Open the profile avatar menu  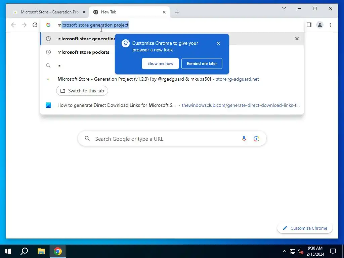[320, 25]
